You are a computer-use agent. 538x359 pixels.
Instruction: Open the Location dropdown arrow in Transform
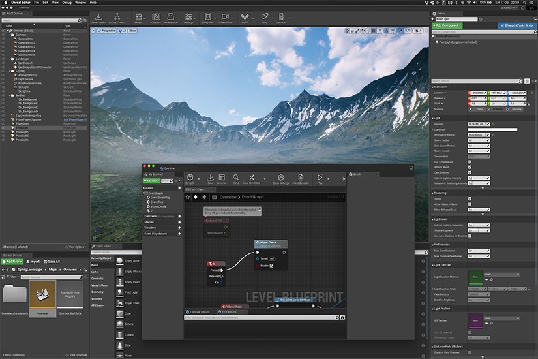click(x=445, y=93)
